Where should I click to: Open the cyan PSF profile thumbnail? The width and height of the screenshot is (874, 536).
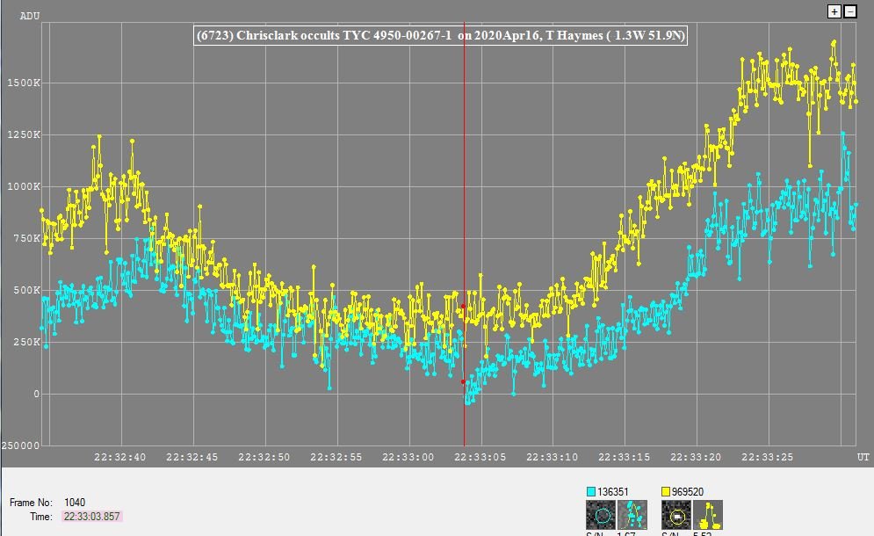coord(632,514)
